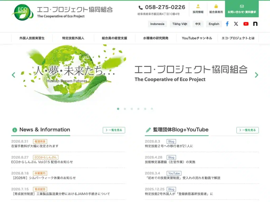Select the fourth carousel dot

(x=138, y=109)
